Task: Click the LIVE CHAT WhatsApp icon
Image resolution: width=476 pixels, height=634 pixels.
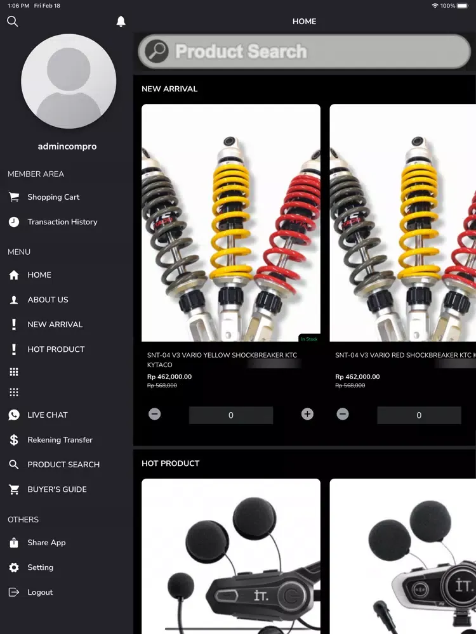Action: click(14, 415)
